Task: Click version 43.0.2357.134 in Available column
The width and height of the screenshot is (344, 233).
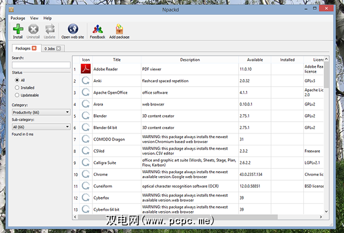Action: [x=251, y=174]
